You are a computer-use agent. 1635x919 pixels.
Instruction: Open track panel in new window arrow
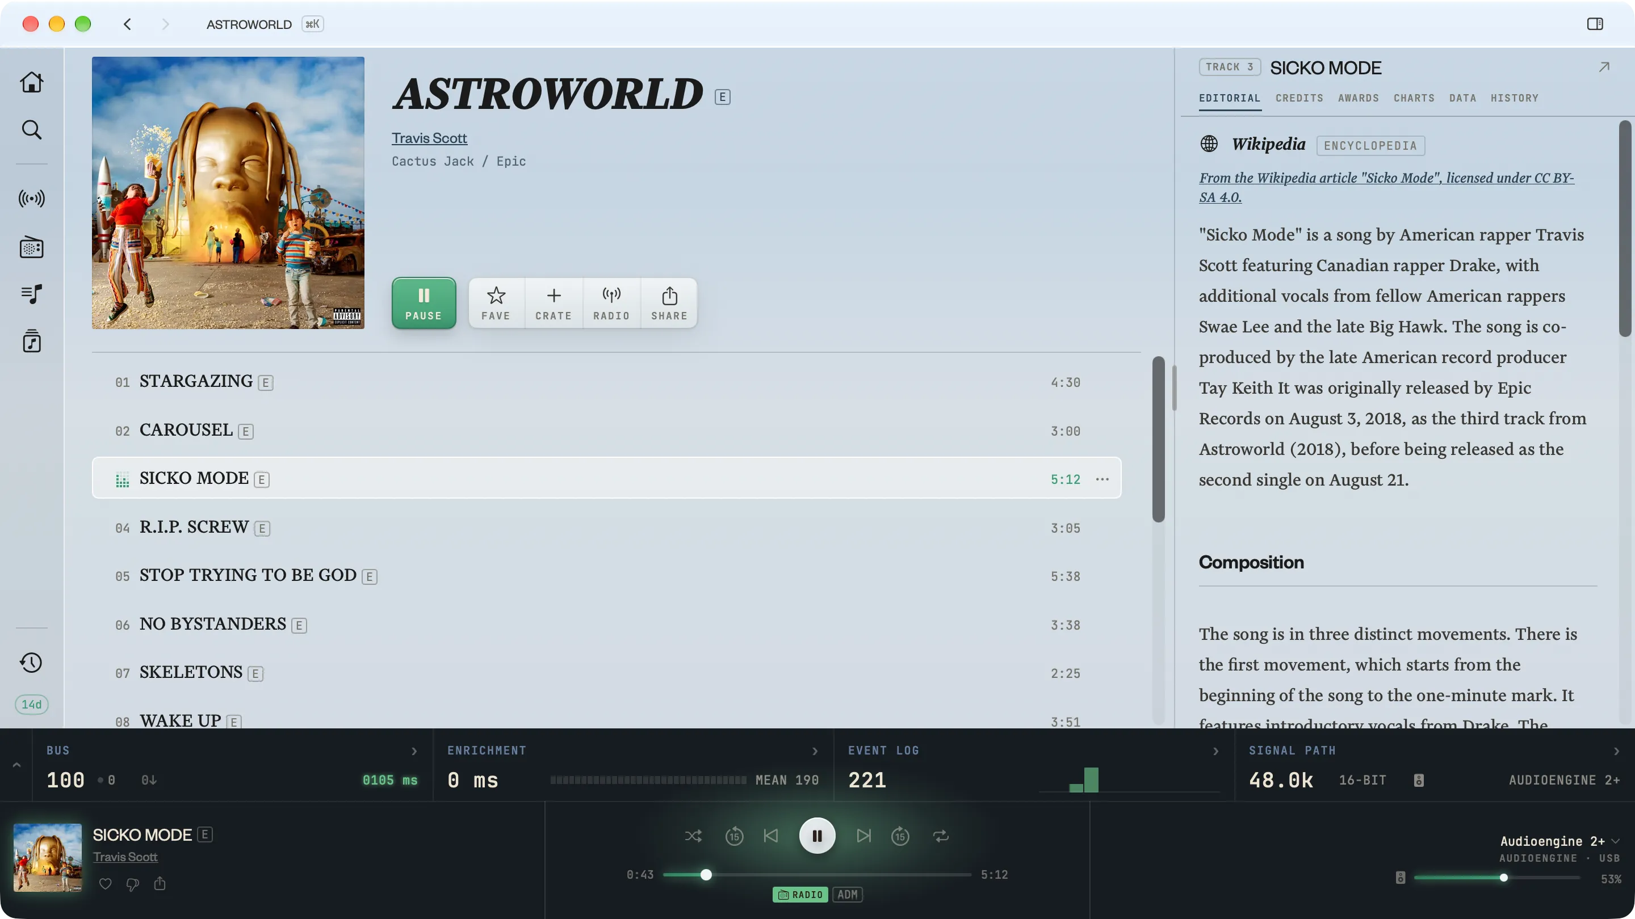(1604, 68)
